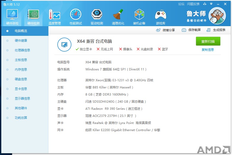Image resolution: width=232 pixels, height=155 pixels.
Task: Open 问题反馈 feedback link
Action: (x=193, y=4)
